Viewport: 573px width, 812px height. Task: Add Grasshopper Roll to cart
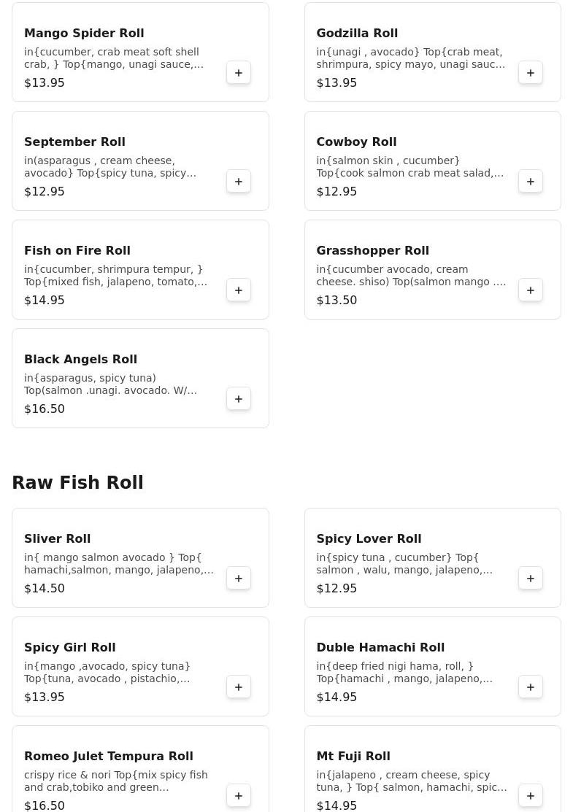(531, 290)
